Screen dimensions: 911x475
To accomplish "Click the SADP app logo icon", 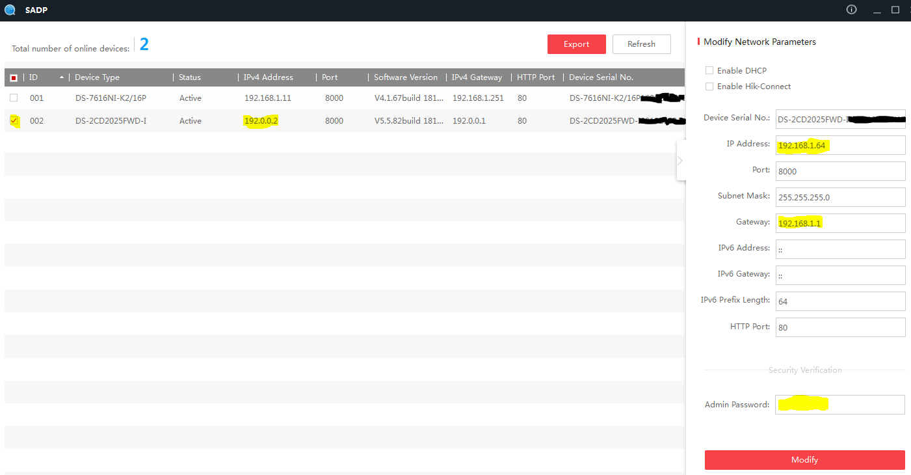I will pos(10,10).
